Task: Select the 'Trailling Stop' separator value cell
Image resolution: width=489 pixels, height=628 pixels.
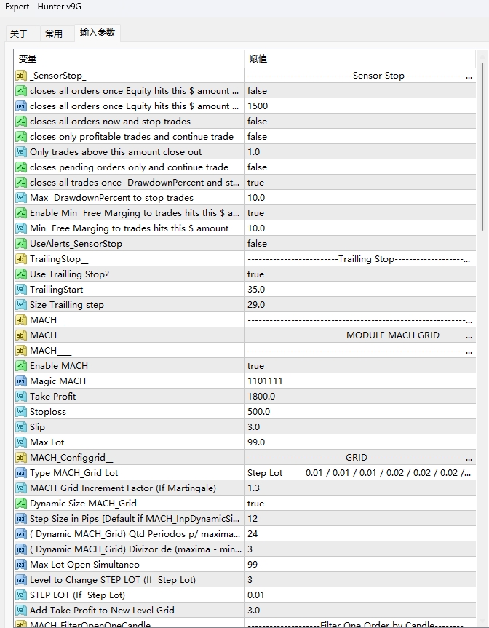Action: click(360, 259)
